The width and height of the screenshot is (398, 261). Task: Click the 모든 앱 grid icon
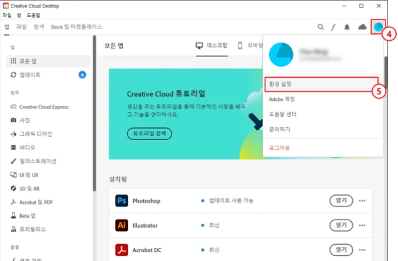(13, 61)
